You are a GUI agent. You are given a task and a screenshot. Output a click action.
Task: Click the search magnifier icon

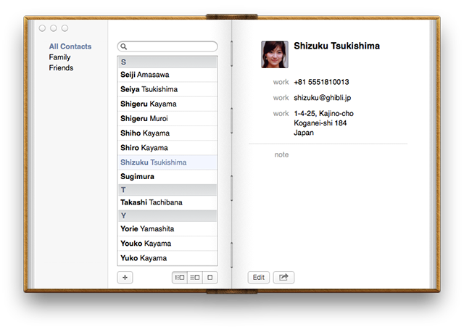(124, 46)
